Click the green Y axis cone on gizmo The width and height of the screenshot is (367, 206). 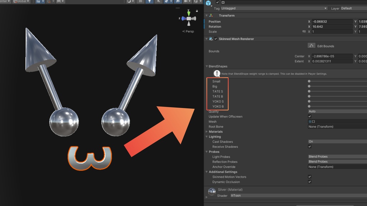pos(189,13)
